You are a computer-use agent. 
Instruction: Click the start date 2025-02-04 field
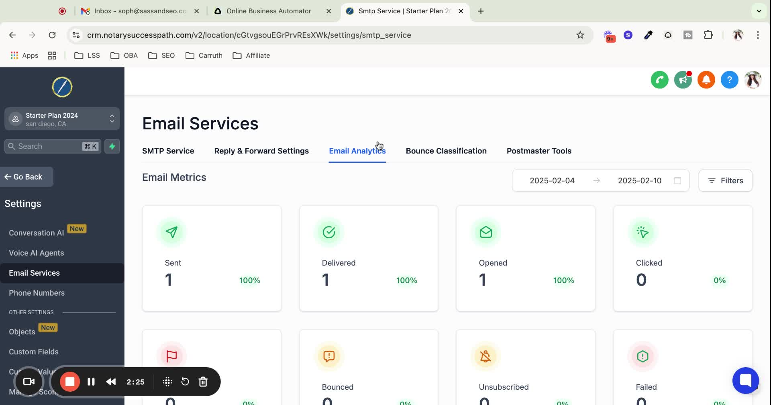click(552, 180)
